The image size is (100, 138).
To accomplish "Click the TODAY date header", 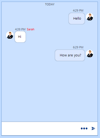I will pos(50,4).
